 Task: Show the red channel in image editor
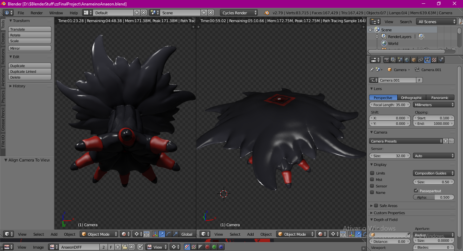pos(207,247)
